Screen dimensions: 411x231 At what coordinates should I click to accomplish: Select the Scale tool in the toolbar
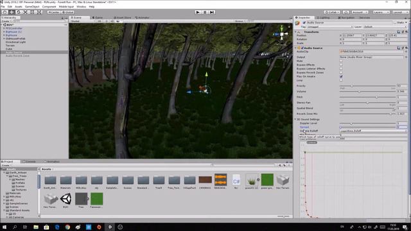[26, 12]
